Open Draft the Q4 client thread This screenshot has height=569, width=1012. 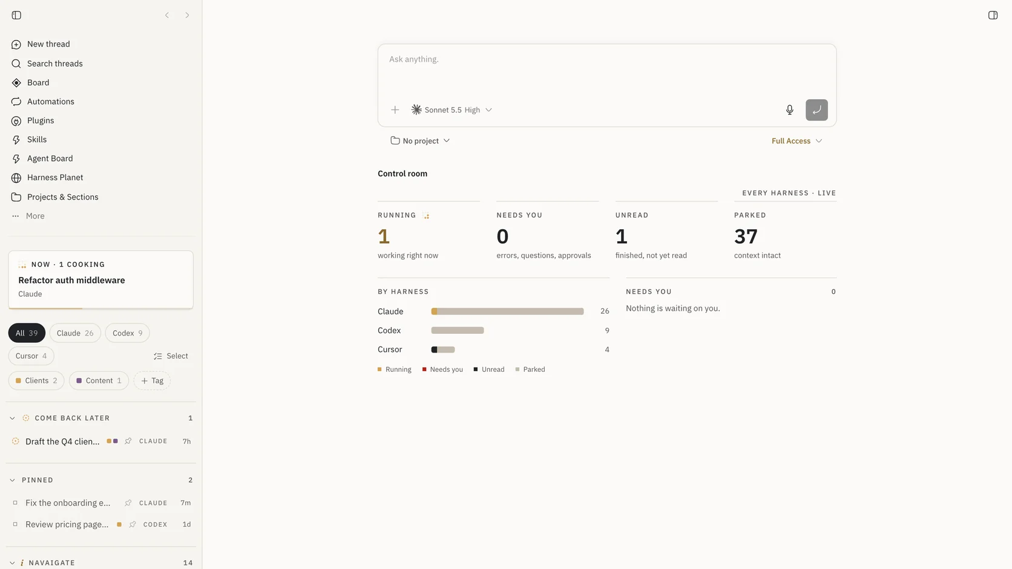pyautogui.click(x=62, y=441)
